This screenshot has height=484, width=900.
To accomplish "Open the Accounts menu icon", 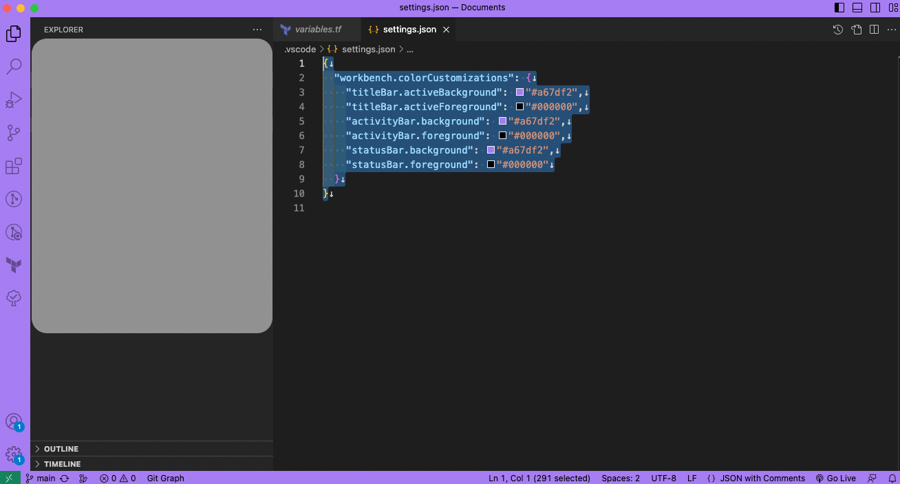I will [14, 421].
